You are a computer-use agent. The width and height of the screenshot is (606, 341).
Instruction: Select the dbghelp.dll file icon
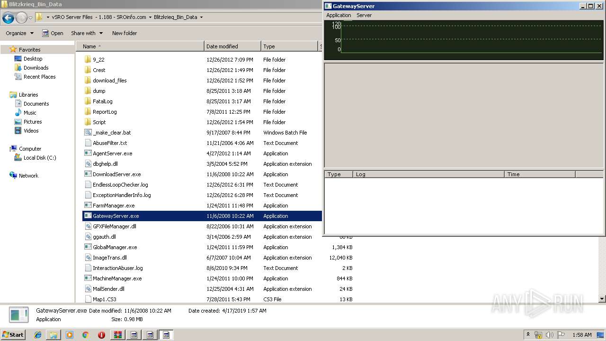pyautogui.click(x=88, y=164)
